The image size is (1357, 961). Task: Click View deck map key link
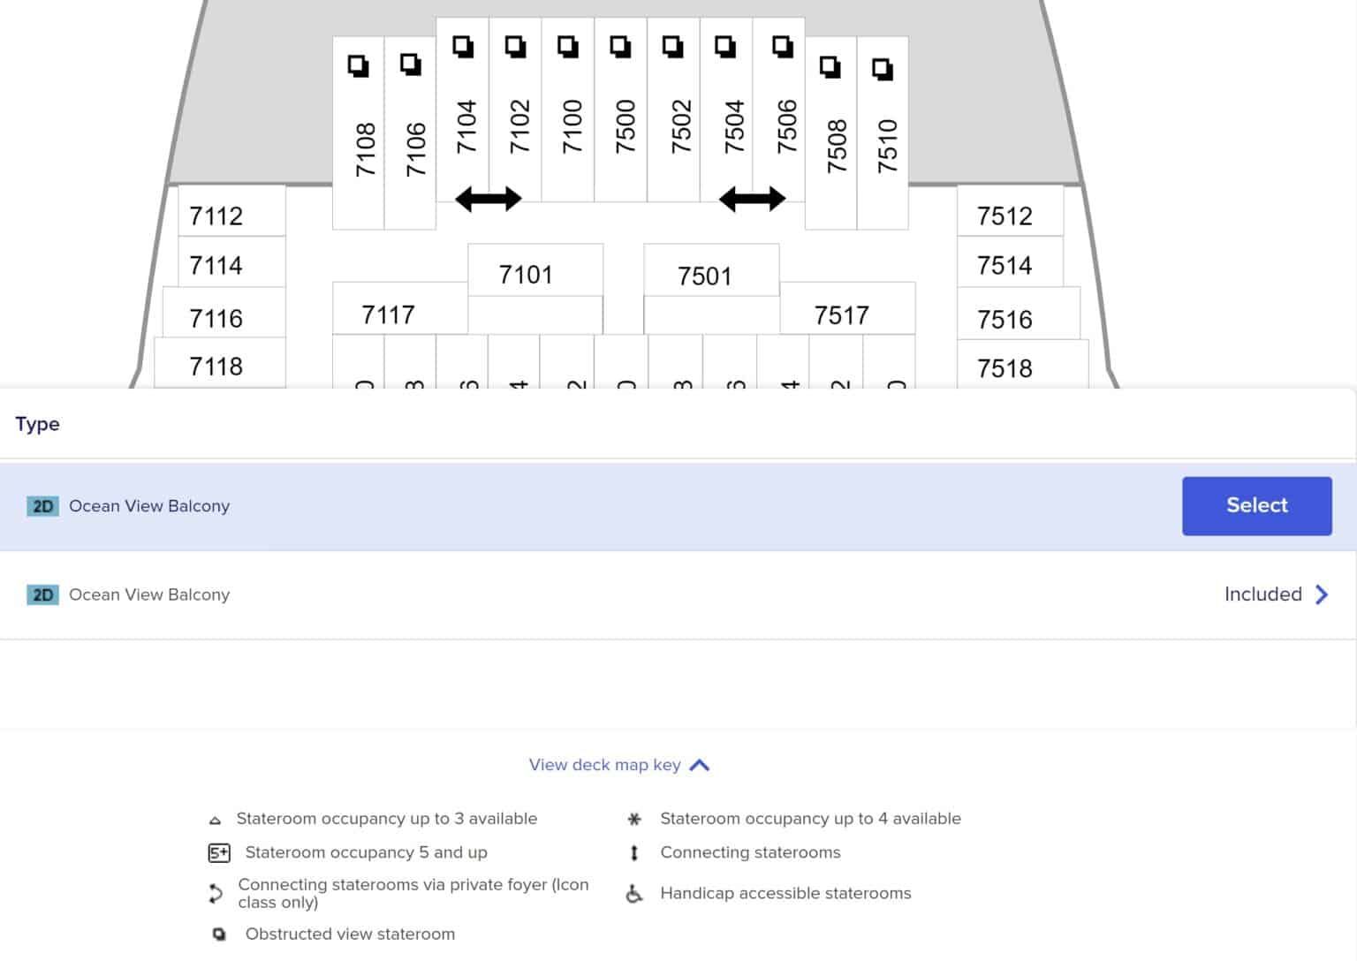[604, 765]
